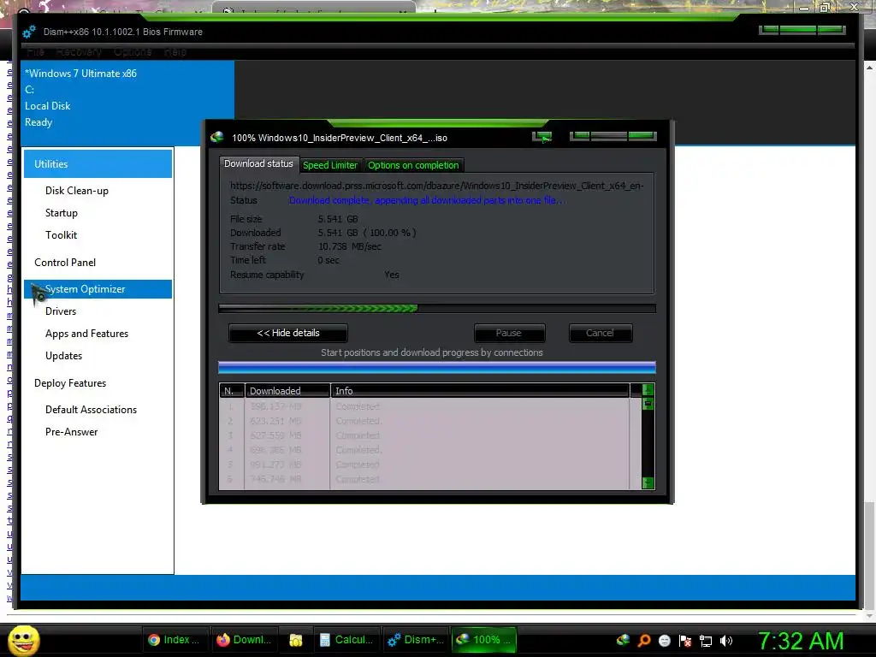Screen dimensions: 876x657
Task: Open the network tray icon
Action: coord(706,641)
